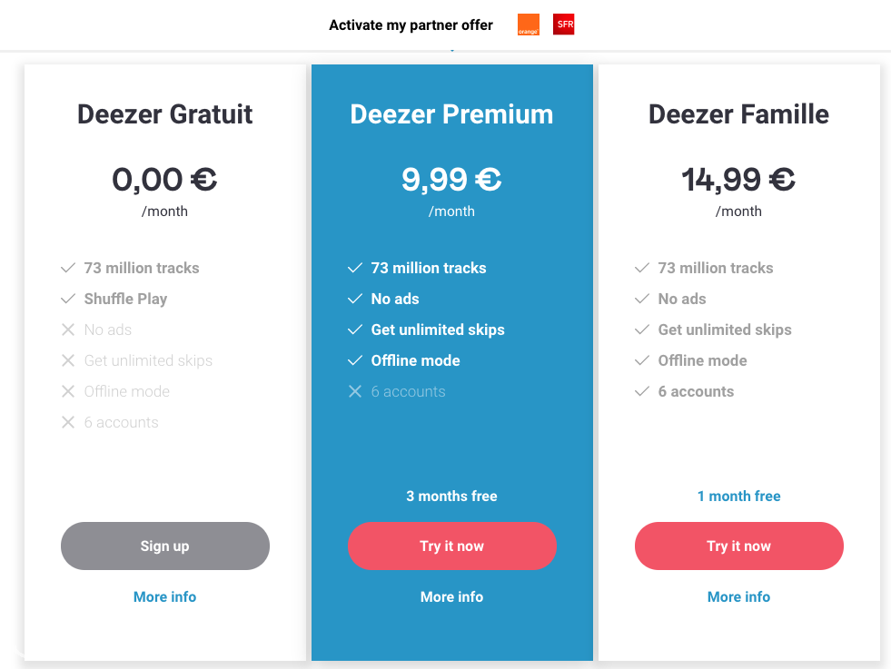Click the red SFR partner logo
The width and height of the screenshot is (891, 669).
pos(564,25)
